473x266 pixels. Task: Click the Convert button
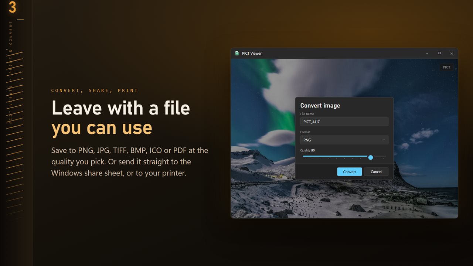tap(349, 171)
